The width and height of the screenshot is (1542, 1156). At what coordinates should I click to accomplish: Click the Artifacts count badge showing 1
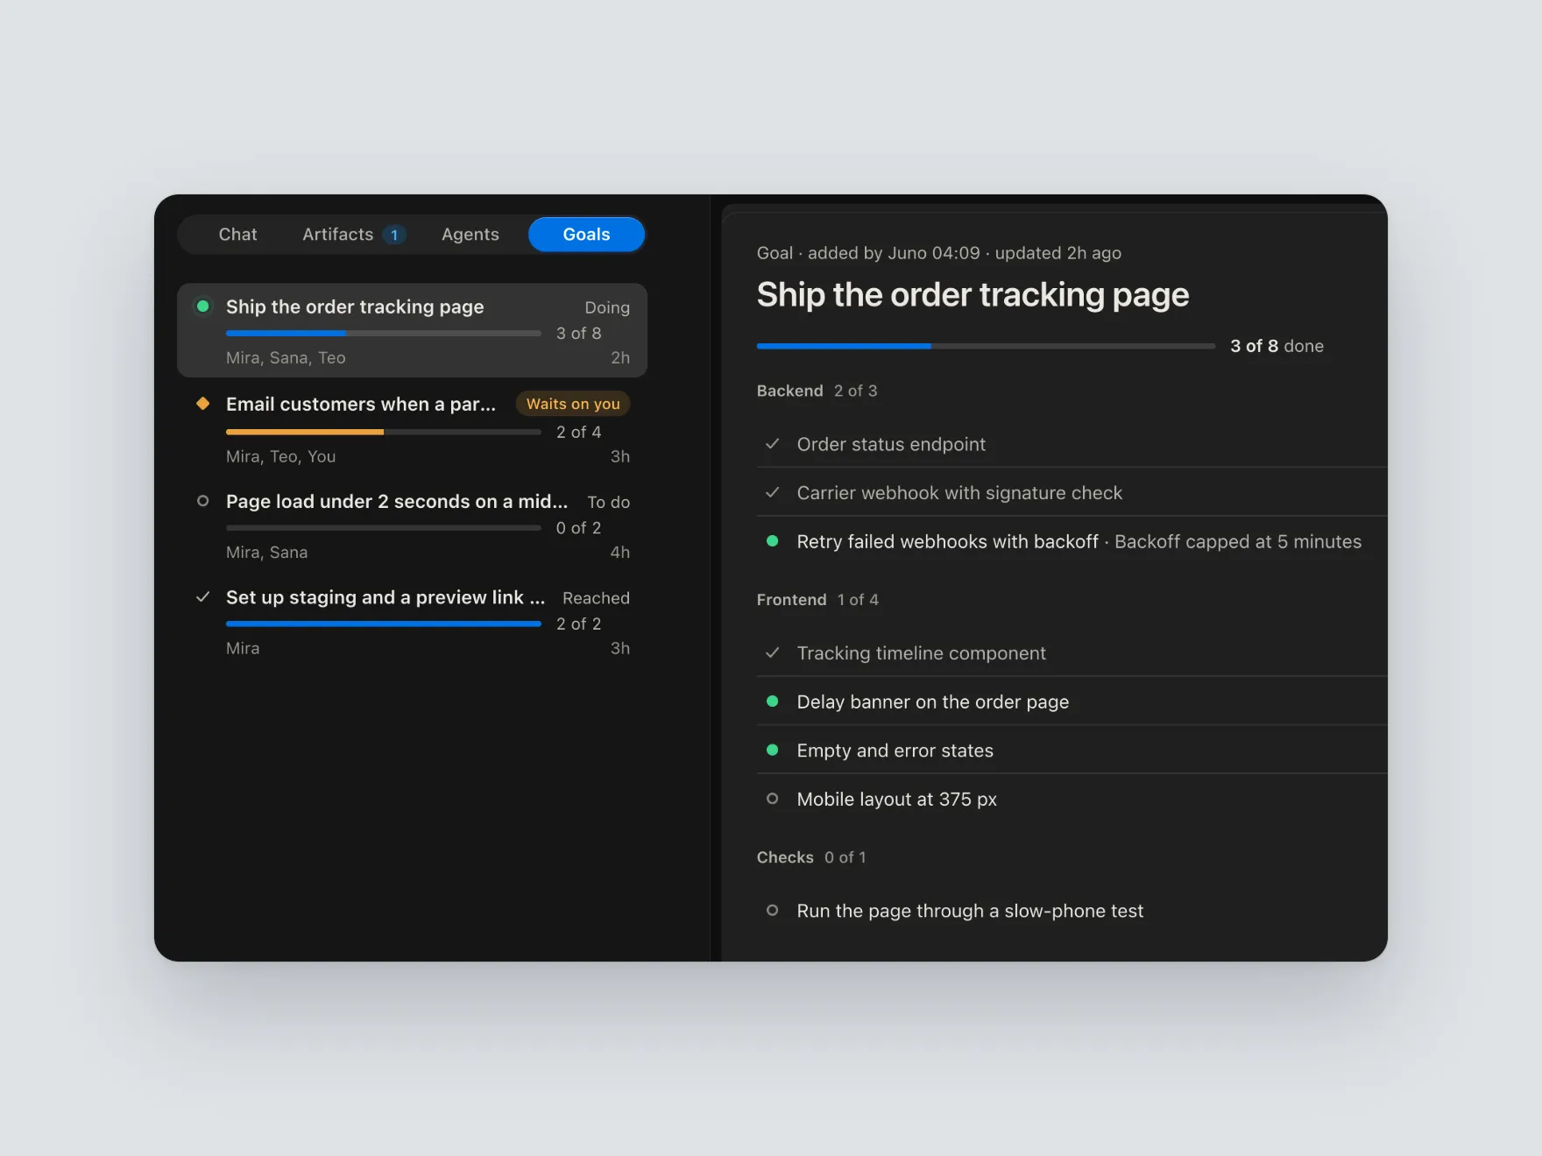394,235
